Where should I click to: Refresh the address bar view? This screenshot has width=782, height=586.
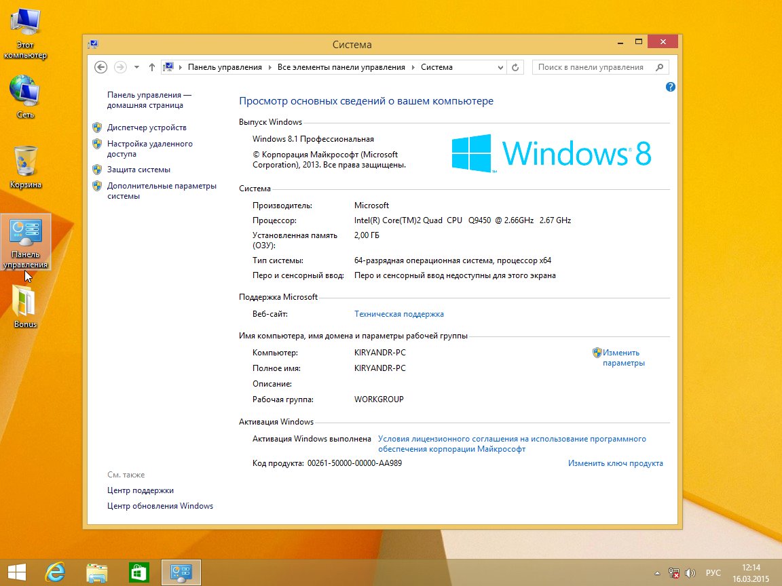click(x=515, y=67)
